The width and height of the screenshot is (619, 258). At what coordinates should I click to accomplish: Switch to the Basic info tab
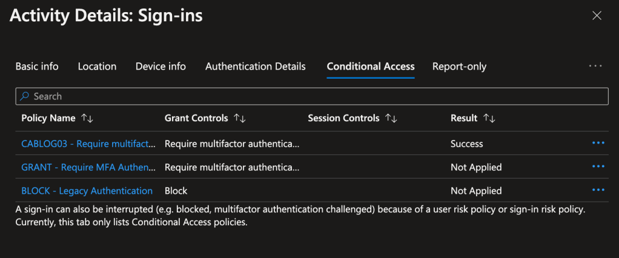tap(37, 67)
